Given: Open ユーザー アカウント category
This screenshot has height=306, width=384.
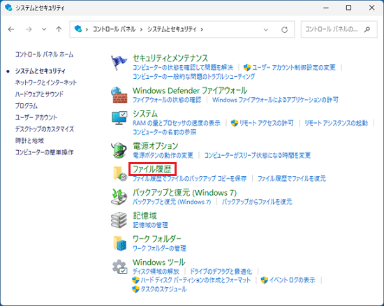Looking at the screenshot, I should click(x=36, y=117).
